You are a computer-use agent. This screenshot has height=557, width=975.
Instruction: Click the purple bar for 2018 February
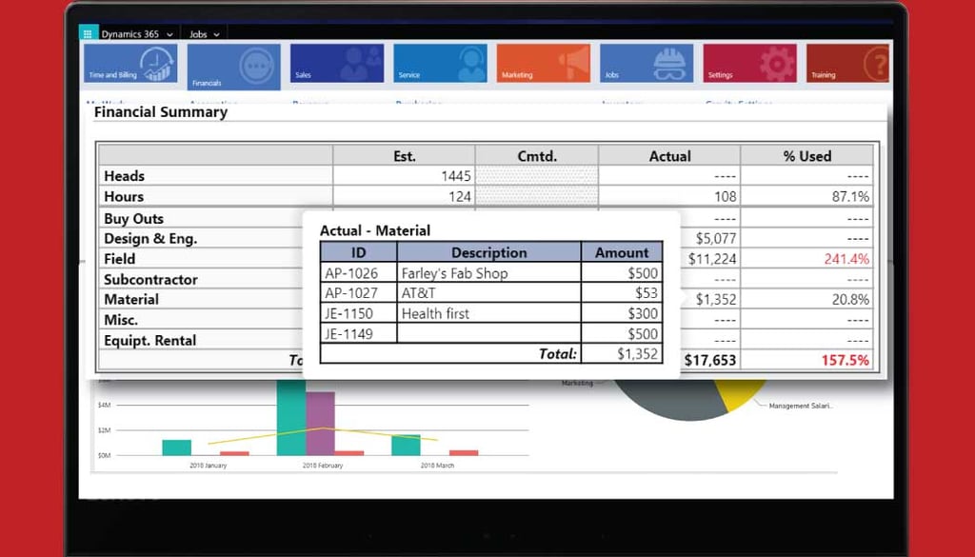[x=320, y=424]
